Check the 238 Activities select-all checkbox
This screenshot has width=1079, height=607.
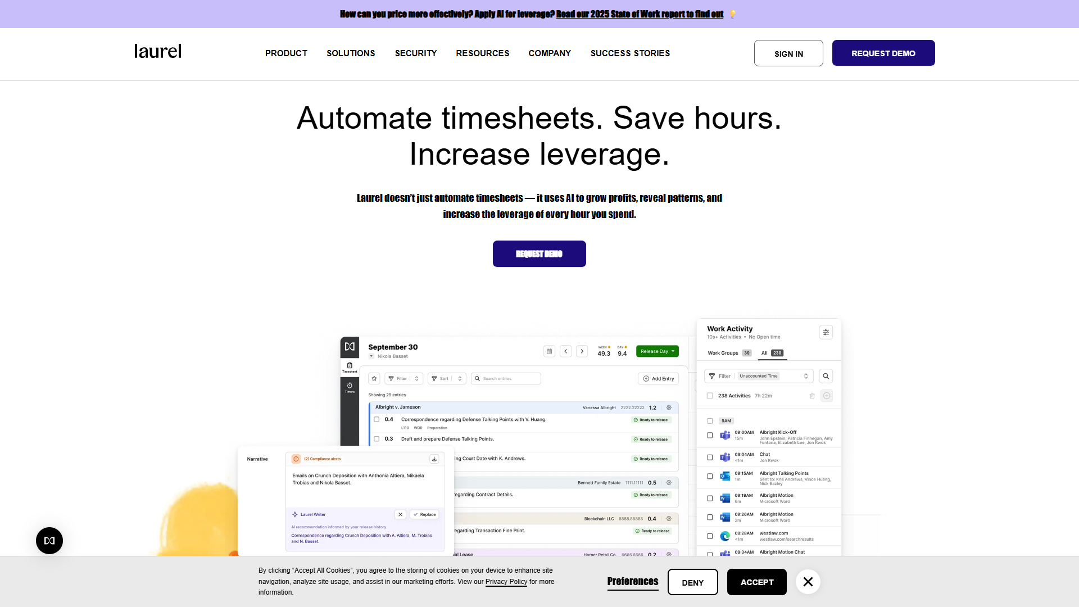pos(710,396)
